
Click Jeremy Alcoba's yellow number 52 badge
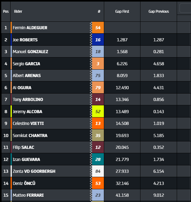pyautogui.click(x=98, y=112)
